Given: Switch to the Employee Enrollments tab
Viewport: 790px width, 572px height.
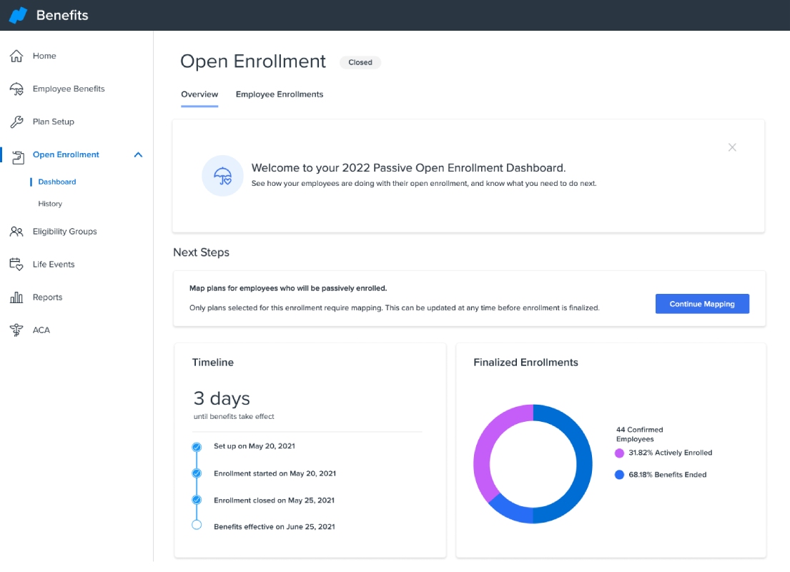Looking at the screenshot, I should point(280,94).
